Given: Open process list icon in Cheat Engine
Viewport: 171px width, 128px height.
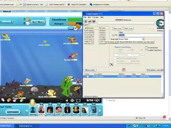Looking at the screenshot, I should 85,21.
